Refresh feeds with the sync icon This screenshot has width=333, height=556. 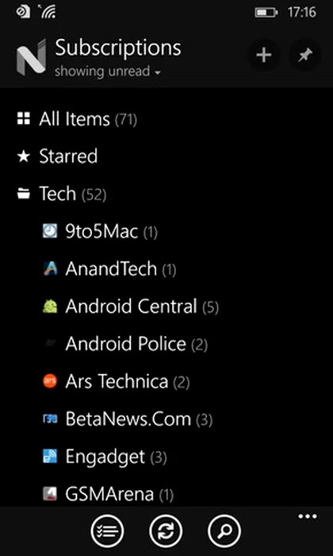pyautogui.click(x=166, y=531)
